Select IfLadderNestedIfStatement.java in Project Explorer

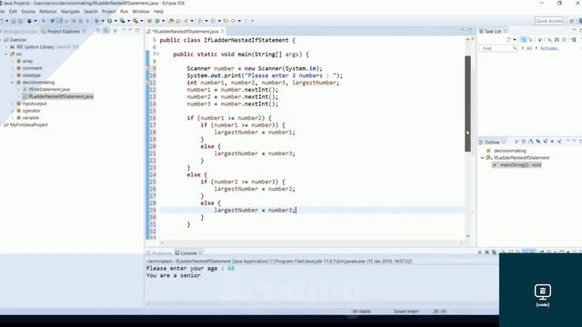tap(61, 97)
